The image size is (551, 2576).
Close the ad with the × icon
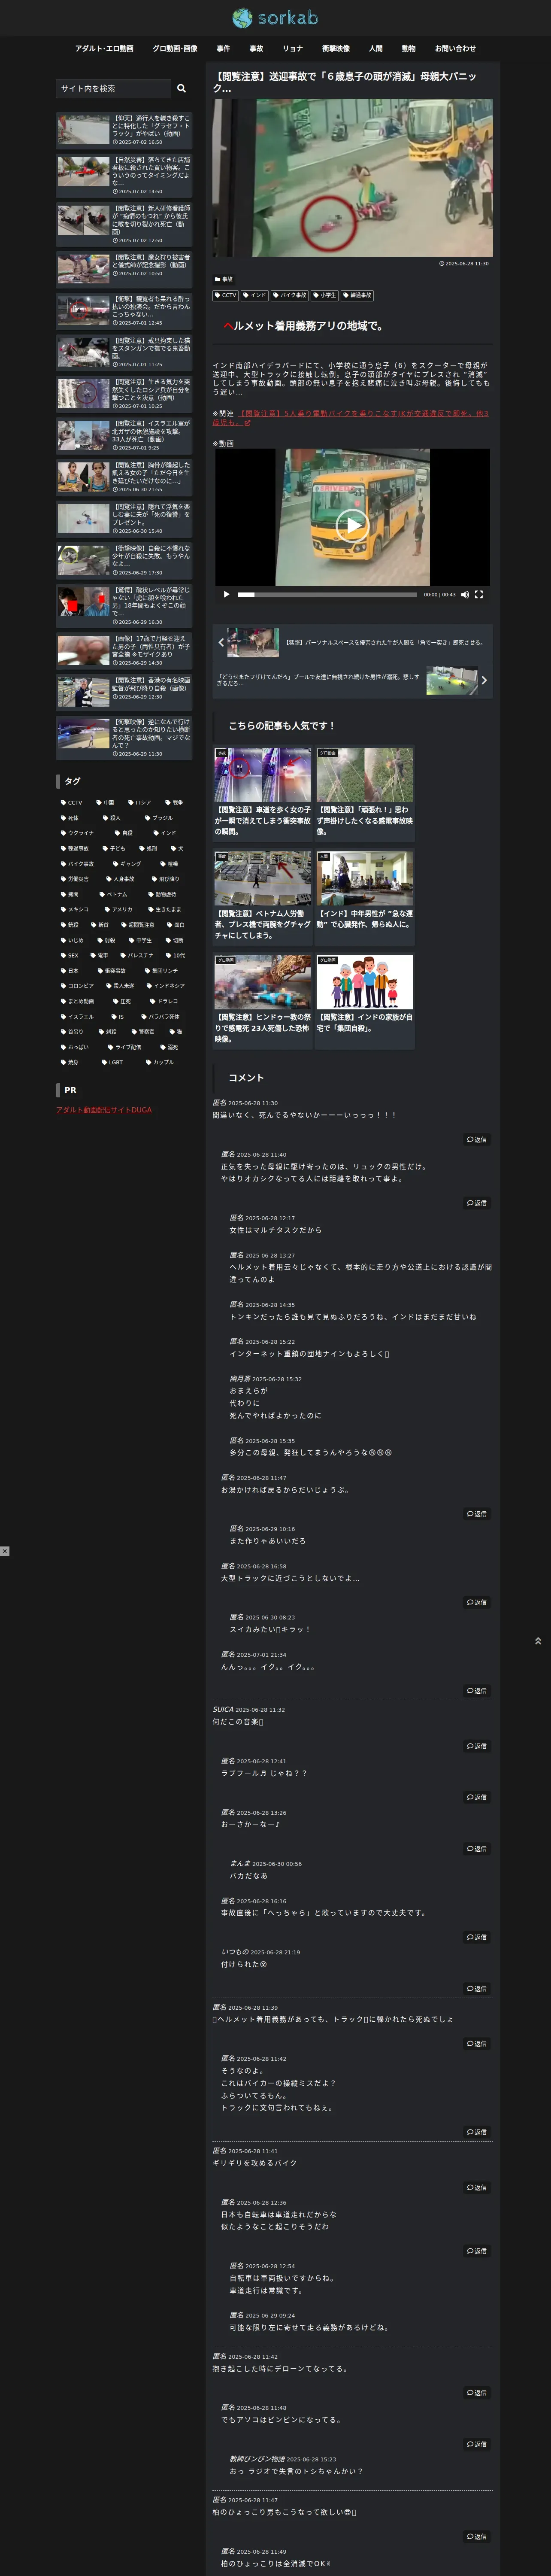point(5,1551)
